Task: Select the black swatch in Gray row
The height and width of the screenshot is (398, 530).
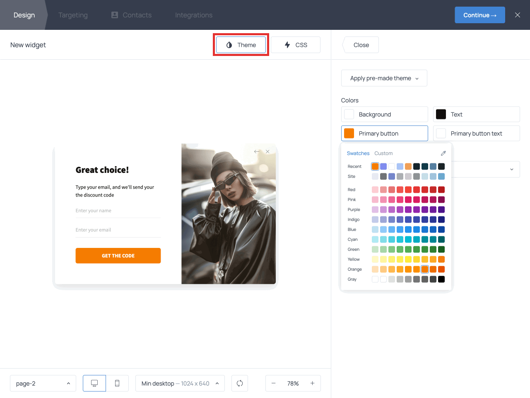Action: click(x=441, y=279)
